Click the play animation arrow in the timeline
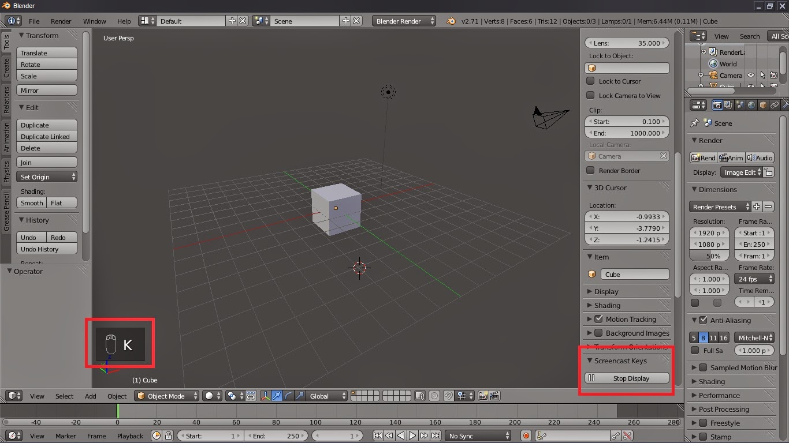 [x=412, y=436]
